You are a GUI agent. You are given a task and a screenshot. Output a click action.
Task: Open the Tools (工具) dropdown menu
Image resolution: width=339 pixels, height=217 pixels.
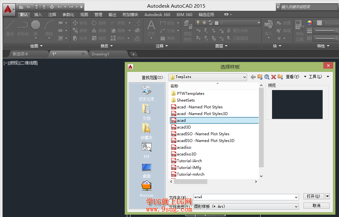pyautogui.click(x=319, y=77)
